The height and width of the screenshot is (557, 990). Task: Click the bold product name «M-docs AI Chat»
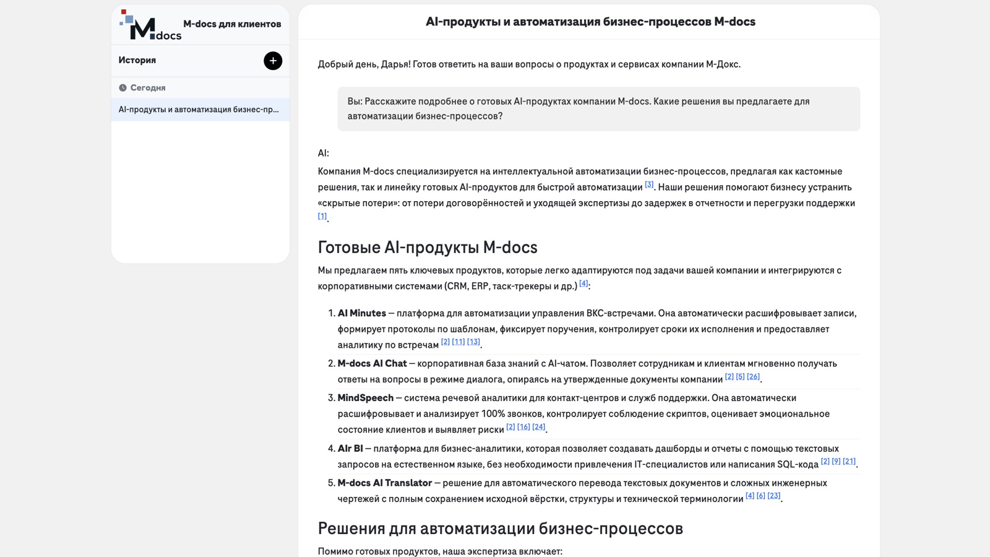coord(372,363)
